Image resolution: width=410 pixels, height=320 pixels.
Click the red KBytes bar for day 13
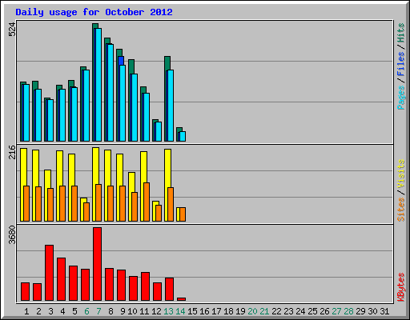point(169,290)
